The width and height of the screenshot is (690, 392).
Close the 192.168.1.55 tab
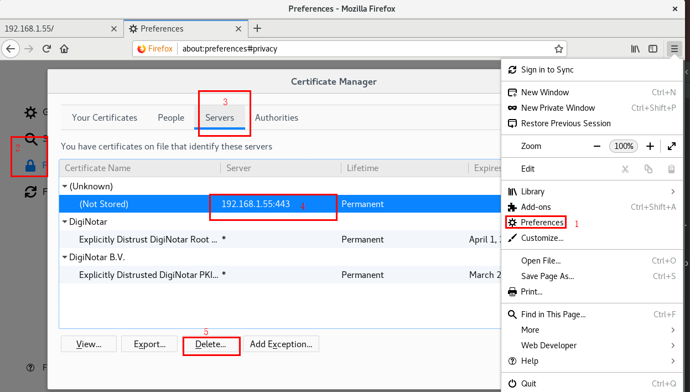113,29
